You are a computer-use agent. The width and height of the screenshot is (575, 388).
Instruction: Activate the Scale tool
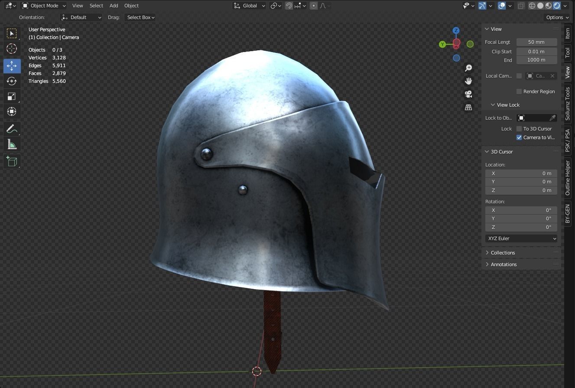[x=12, y=96]
